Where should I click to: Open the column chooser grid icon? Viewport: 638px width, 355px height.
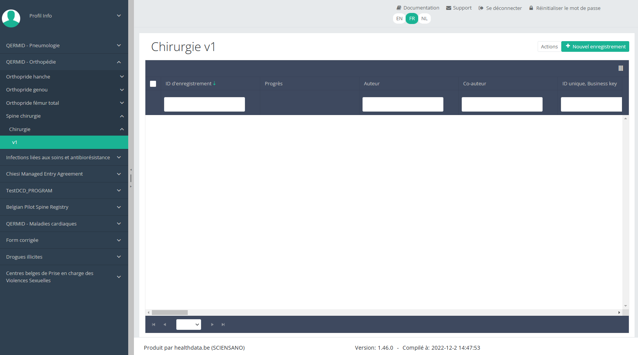tap(620, 68)
